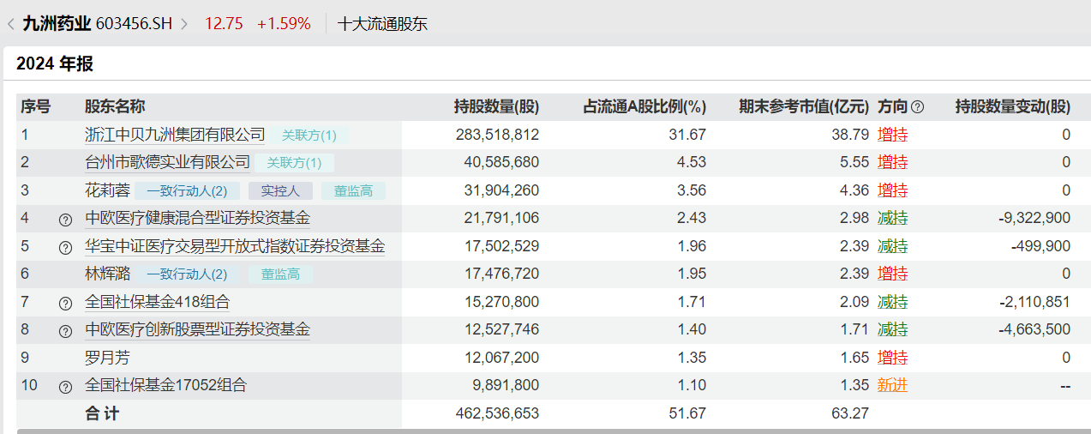Image resolution: width=1091 pixels, height=434 pixels.
Task: Open shareholder 台州市歌德实业有限公司
Action: click(x=167, y=162)
